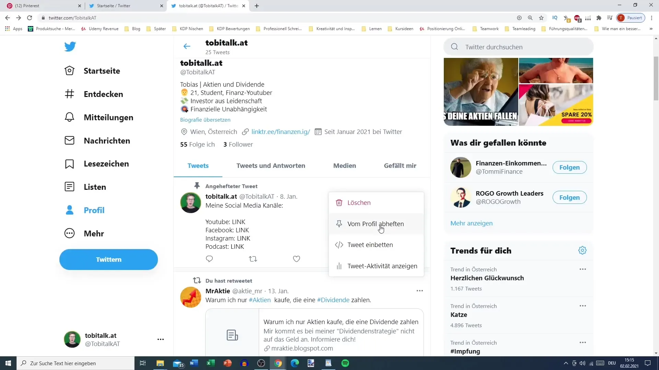Viewport: 659px width, 370px height.
Task: Open Mehr circle-dots icon
Action: pyautogui.click(x=69, y=233)
